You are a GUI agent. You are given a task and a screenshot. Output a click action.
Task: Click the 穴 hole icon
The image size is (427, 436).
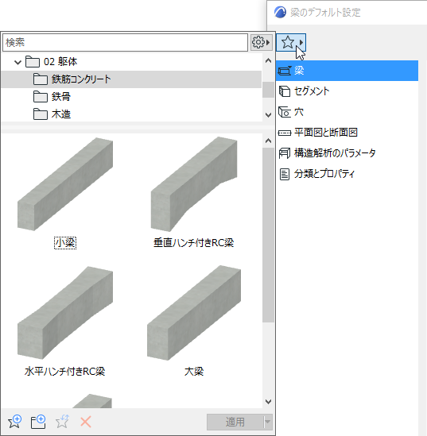point(285,112)
